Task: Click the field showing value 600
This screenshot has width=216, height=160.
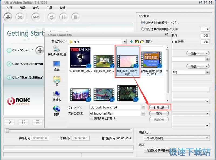Action: pos(205,35)
